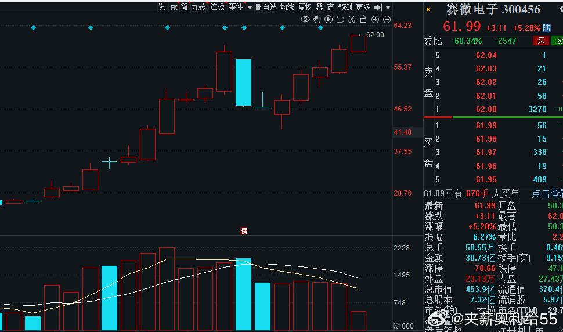Click the 41.48 highlighted price axis label
The height and width of the screenshot is (332, 563).
pos(402,132)
